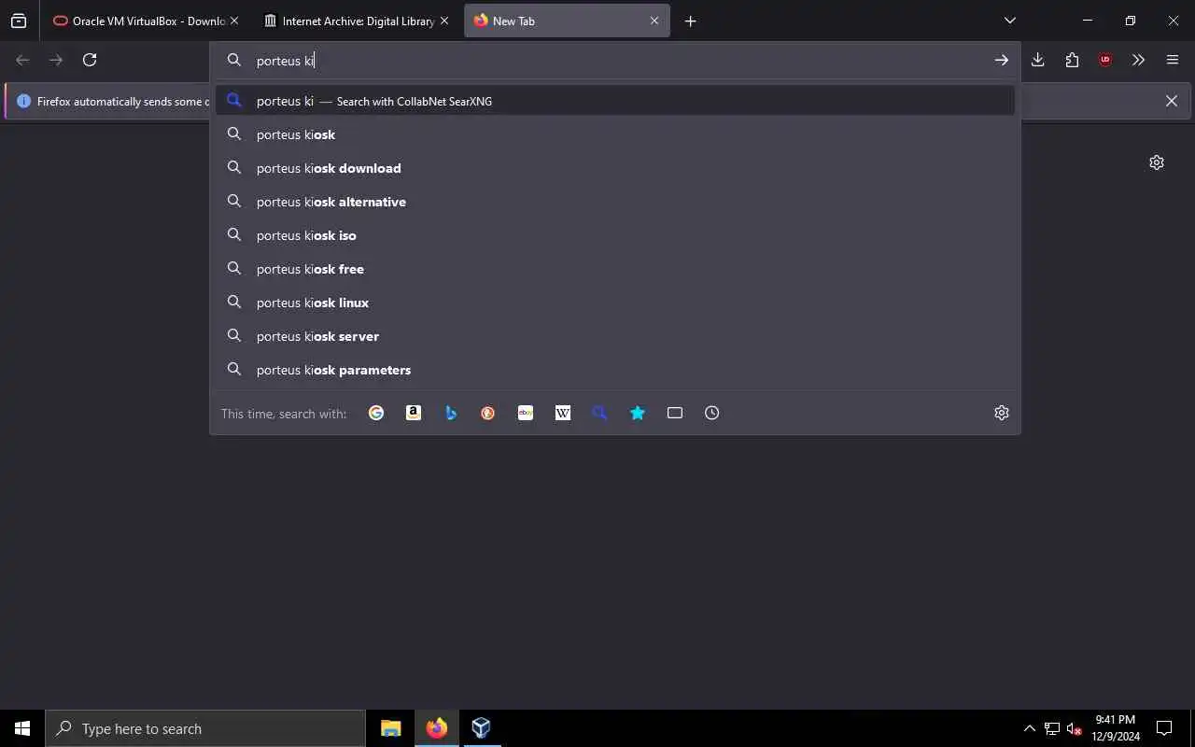This screenshot has height=747, width=1195.
Task: Search with Wikipedia engine icon
Action: tap(563, 413)
